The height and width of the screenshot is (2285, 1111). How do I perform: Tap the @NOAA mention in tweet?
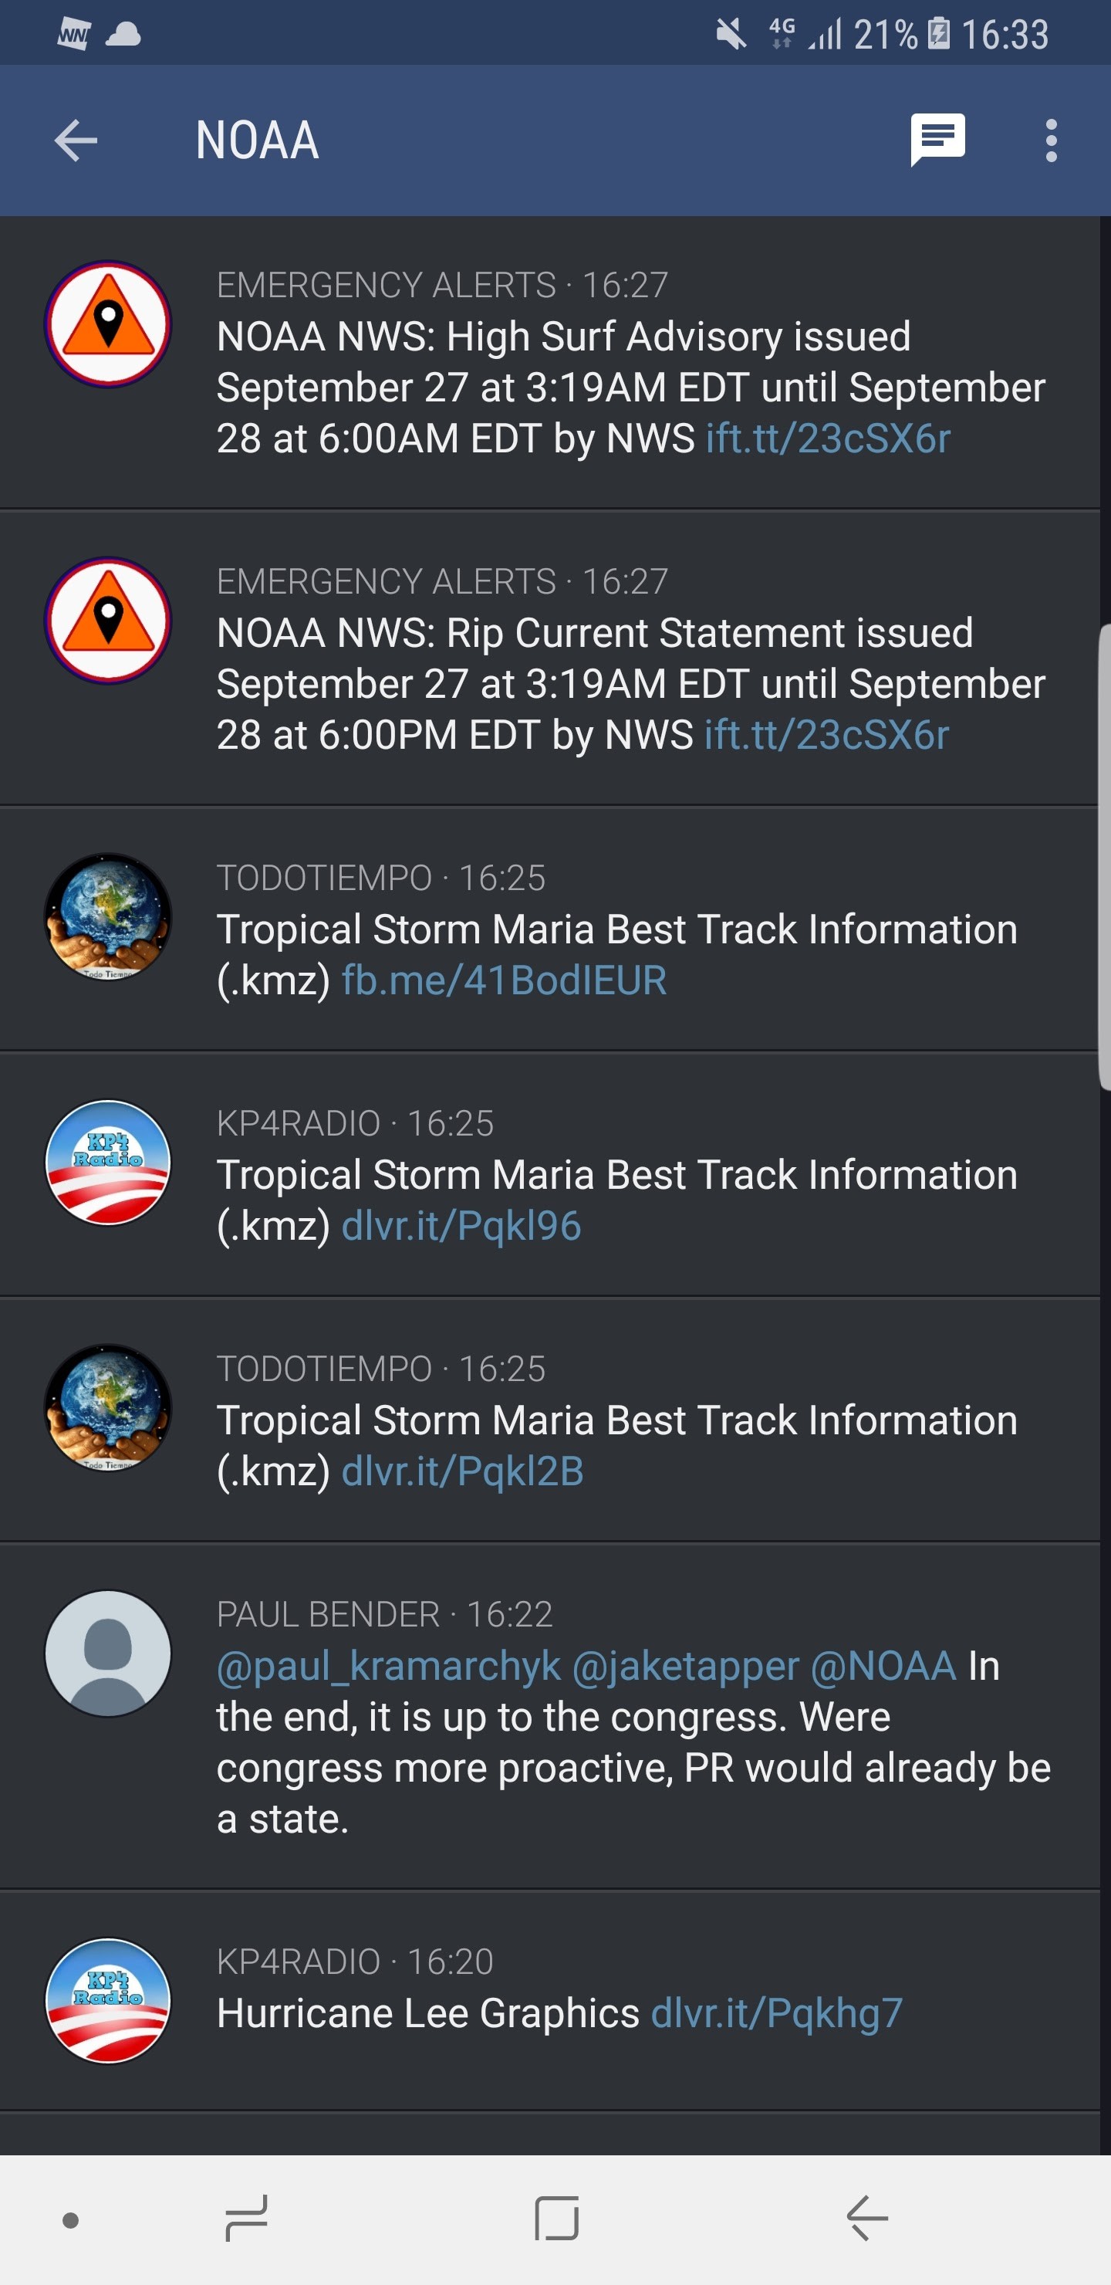(883, 1667)
